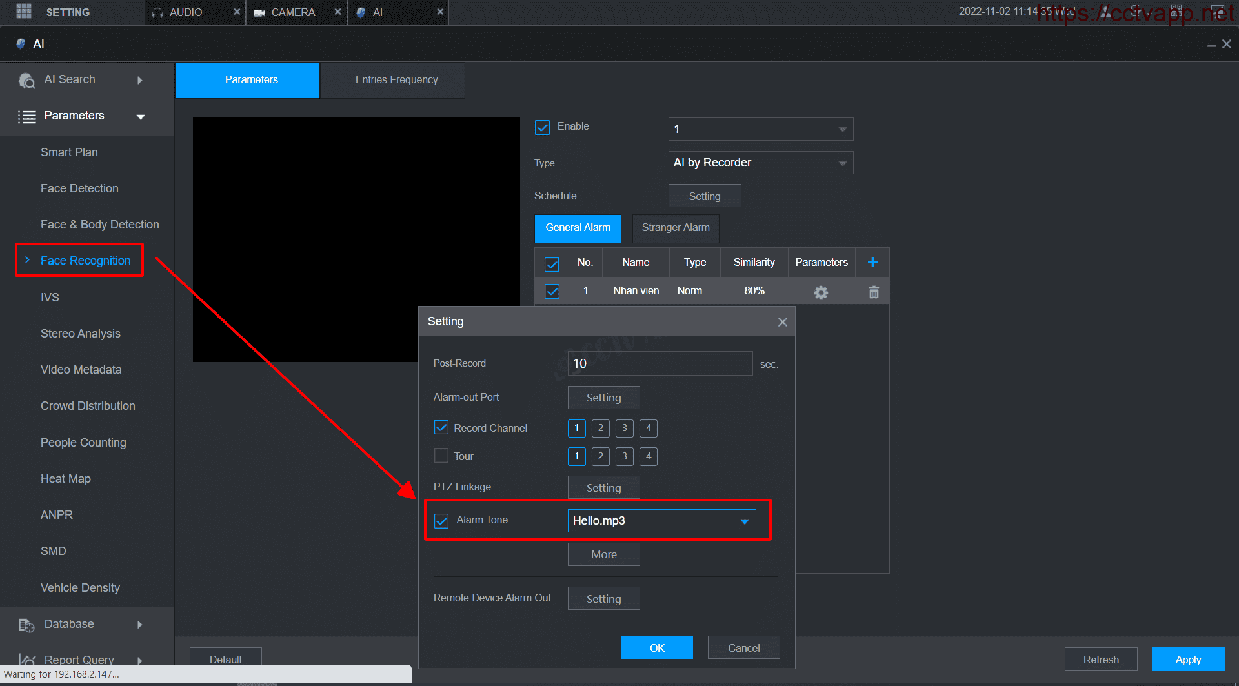Click the AI Search magnifier icon

point(26,81)
